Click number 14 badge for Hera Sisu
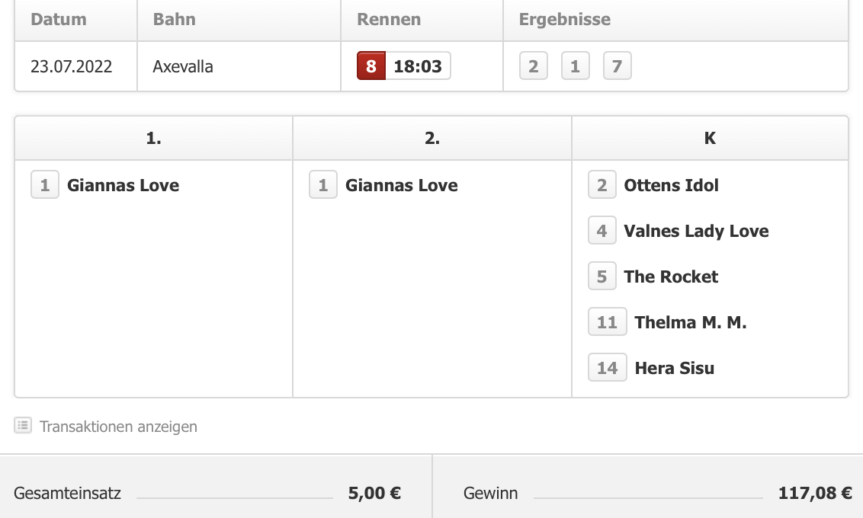The height and width of the screenshot is (518, 863). 607,367
